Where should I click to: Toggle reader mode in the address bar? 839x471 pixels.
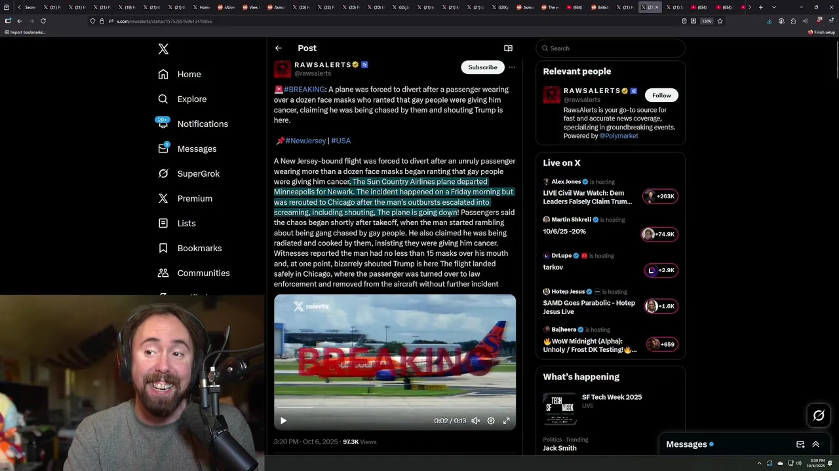click(x=684, y=21)
